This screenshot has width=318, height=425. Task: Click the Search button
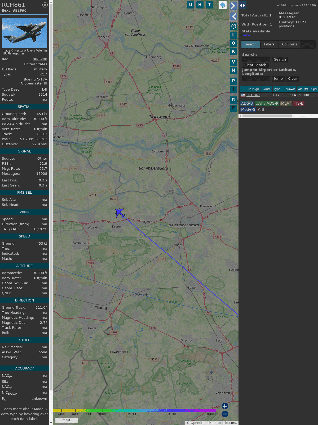[280, 59]
